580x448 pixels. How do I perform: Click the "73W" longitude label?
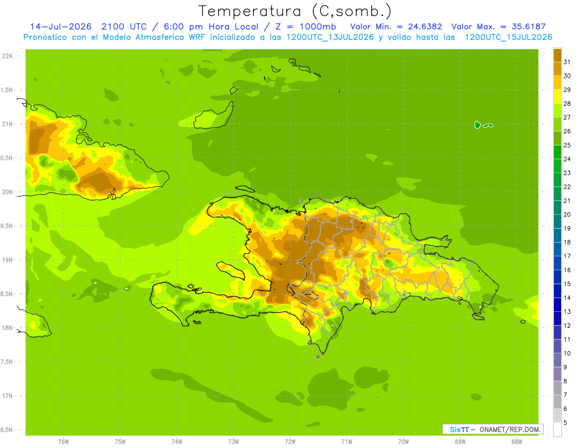233,442
